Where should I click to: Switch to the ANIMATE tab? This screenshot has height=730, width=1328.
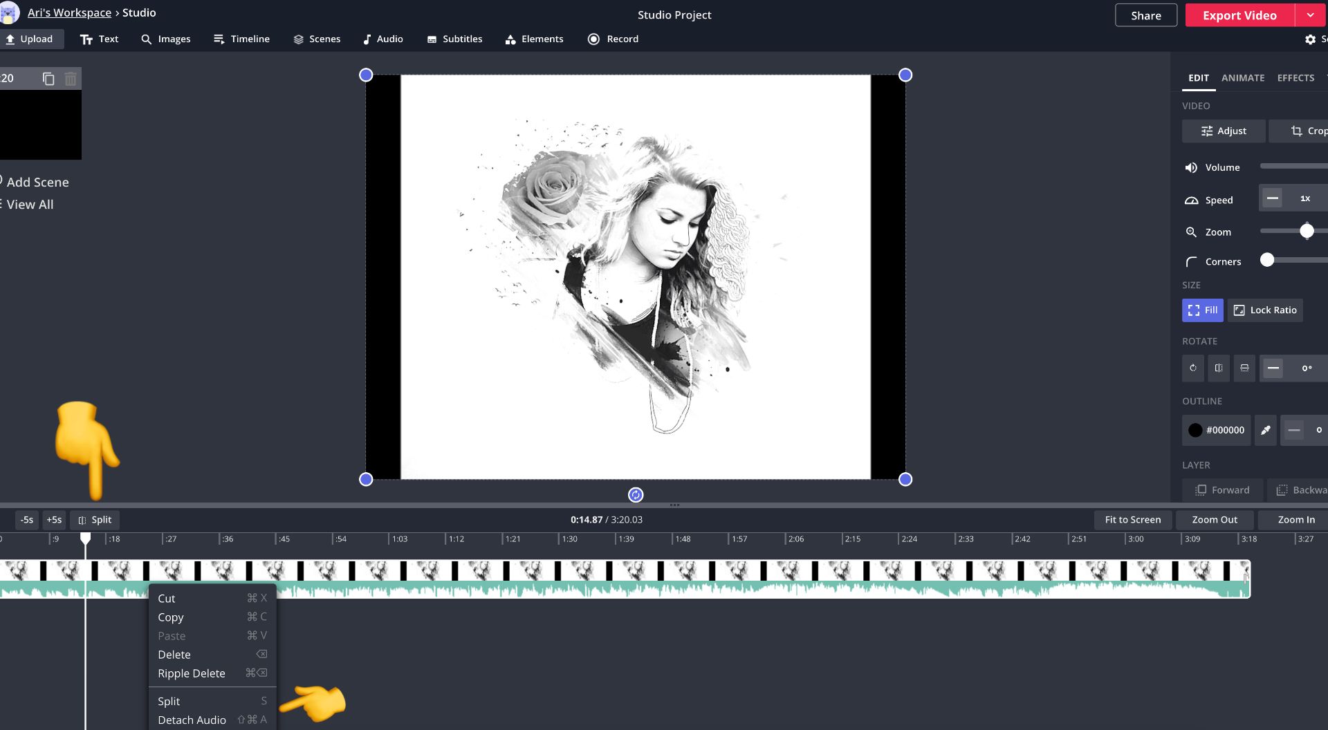point(1242,78)
